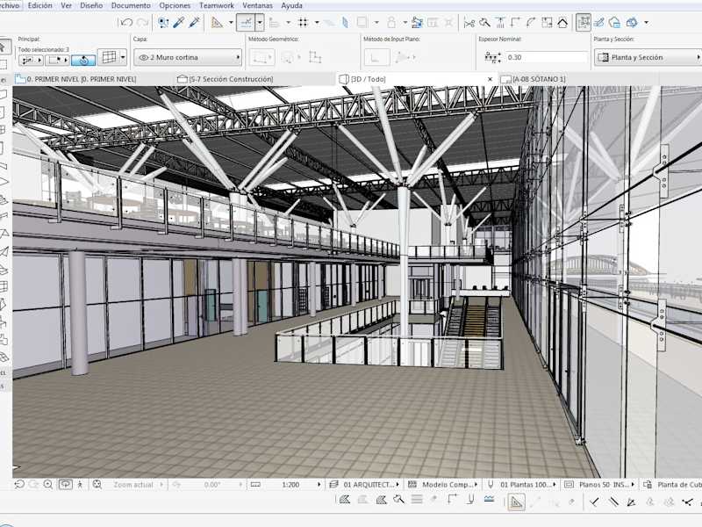Select the Arrow tool in the toolbox
Image resolution: width=702 pixels, height=527 pixels.
pyautogui.click(x=4, y=47)
